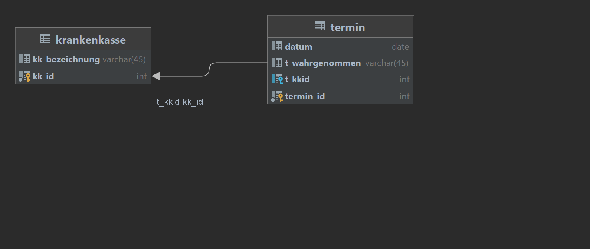Select the datum column name
The height and width of the screenshot is (249, 590).
point(299,47)
